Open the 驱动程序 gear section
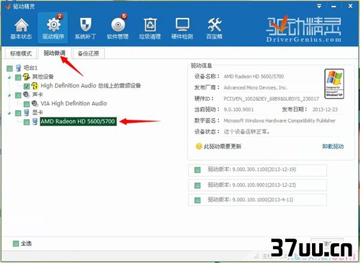 point(53,28)
